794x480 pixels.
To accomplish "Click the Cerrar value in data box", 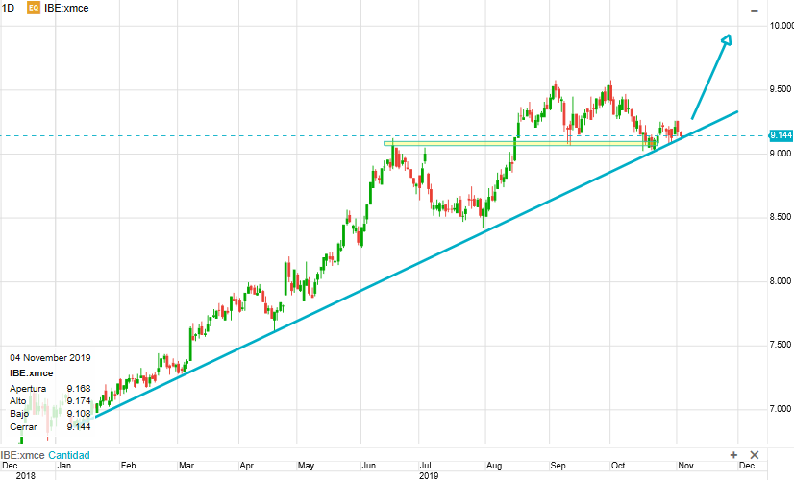I will click(78, 426).
